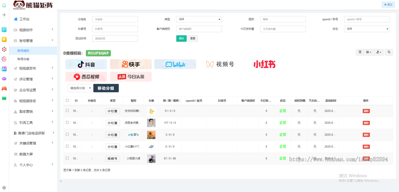Open 短视频排名 in the sidebar

click(33, 101)
